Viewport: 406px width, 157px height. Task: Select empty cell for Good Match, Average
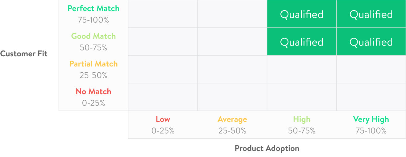(x=232, y=42)
